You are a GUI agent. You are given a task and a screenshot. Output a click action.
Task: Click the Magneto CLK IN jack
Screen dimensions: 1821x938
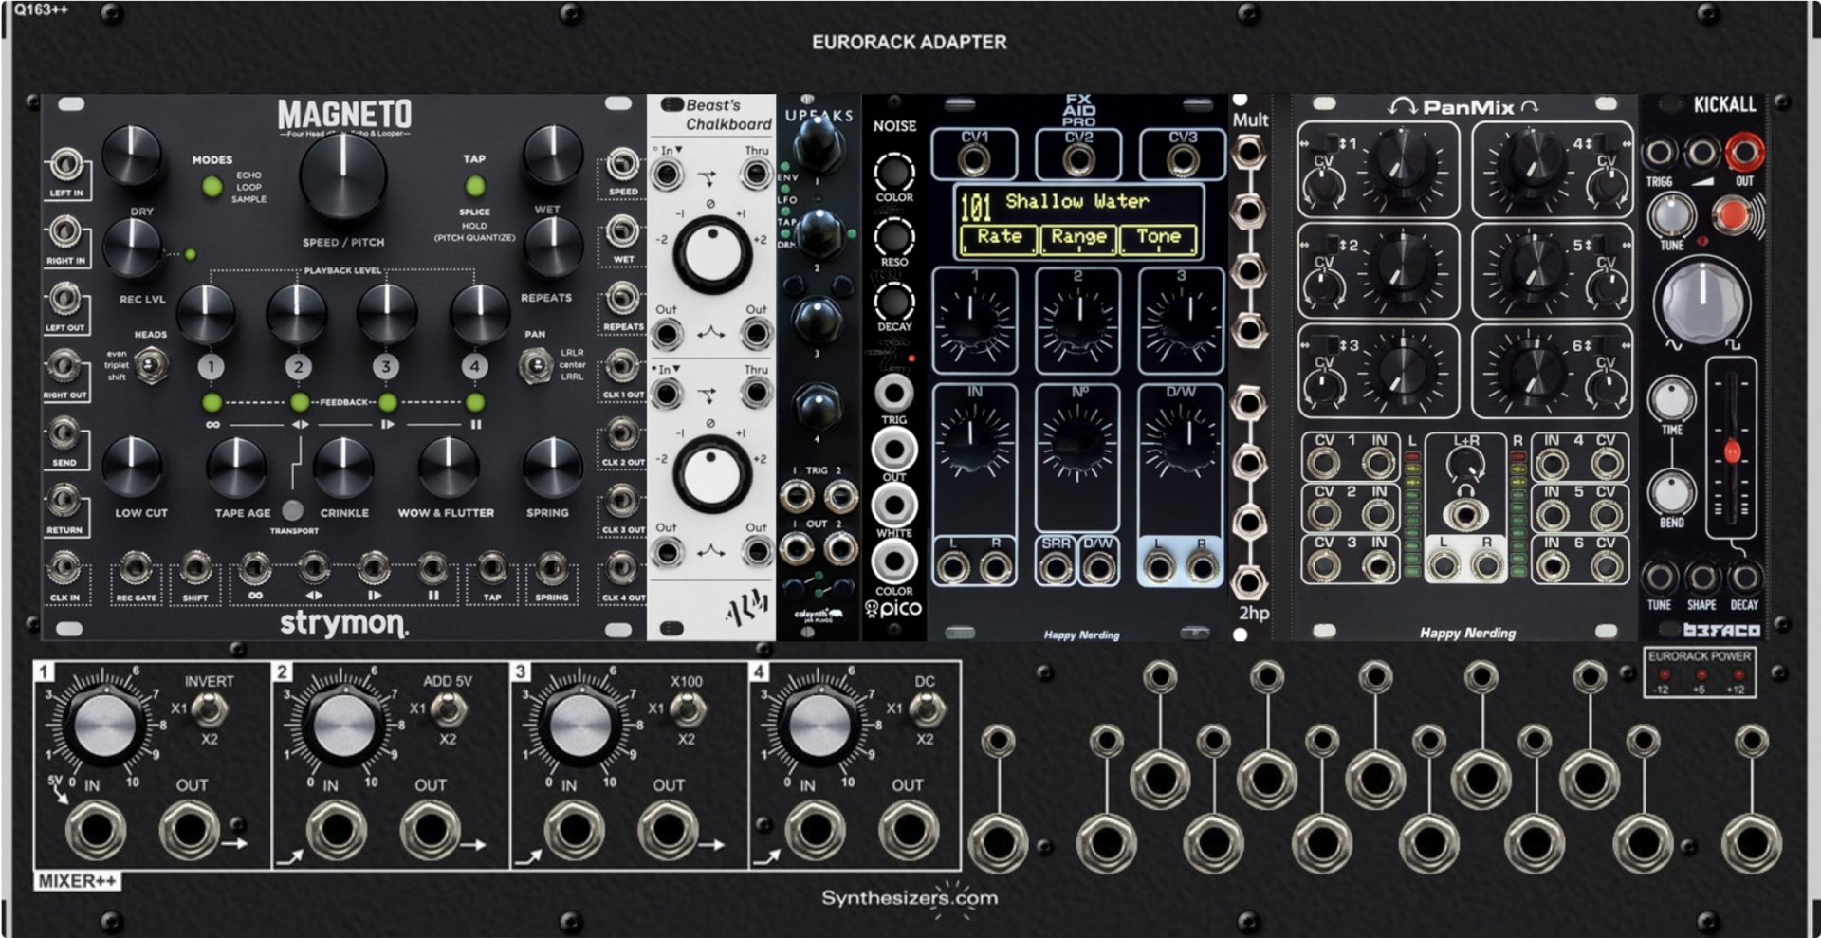point(64,568)
